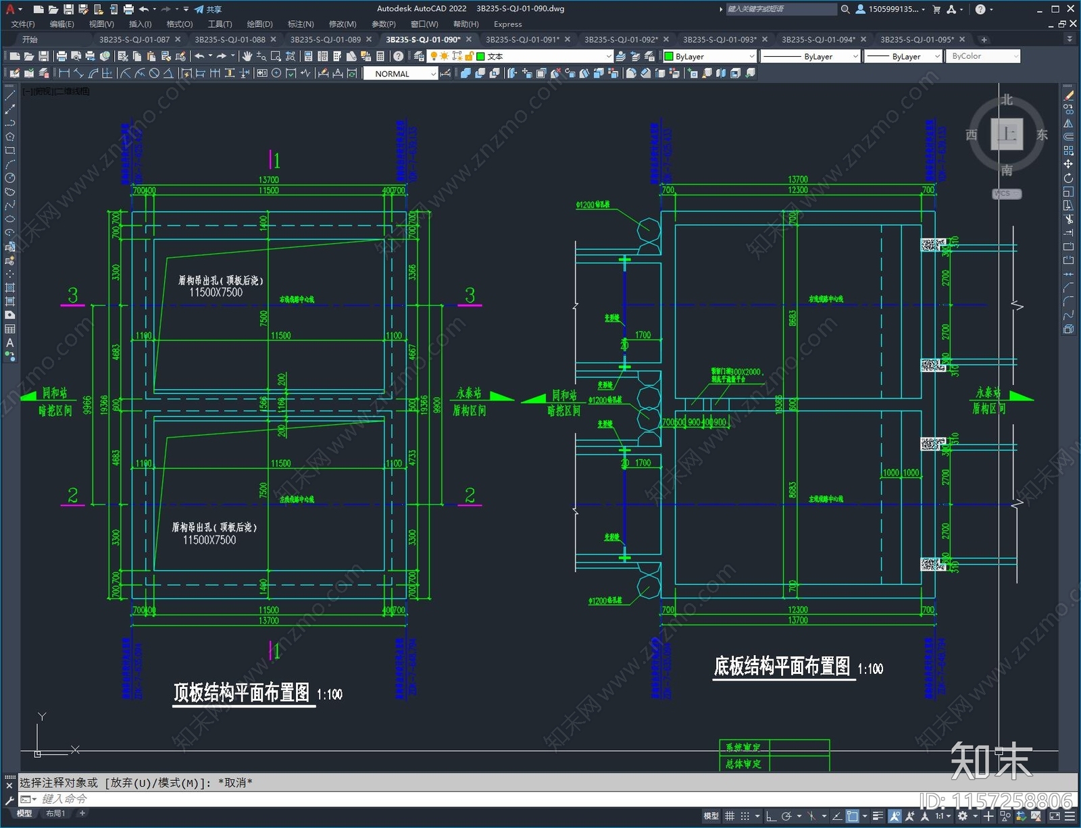Select the Move tool in modify toolbar

(x=1068, y=164)
